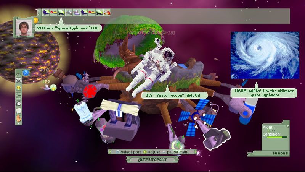Click the Condition progress bar
305x172 pixels.
pos(277,137)
